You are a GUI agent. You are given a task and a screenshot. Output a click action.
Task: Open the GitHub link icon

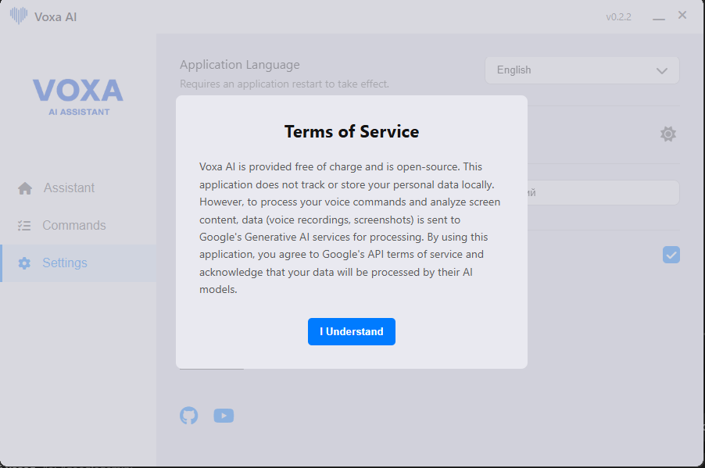[x=189, y=416]
